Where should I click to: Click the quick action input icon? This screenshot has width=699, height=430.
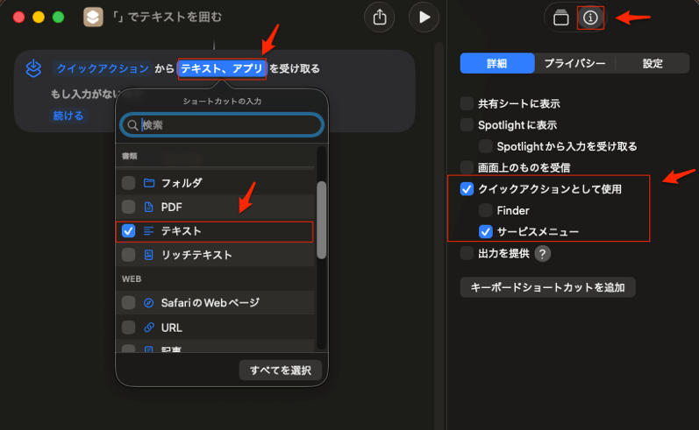click(33, 68)
